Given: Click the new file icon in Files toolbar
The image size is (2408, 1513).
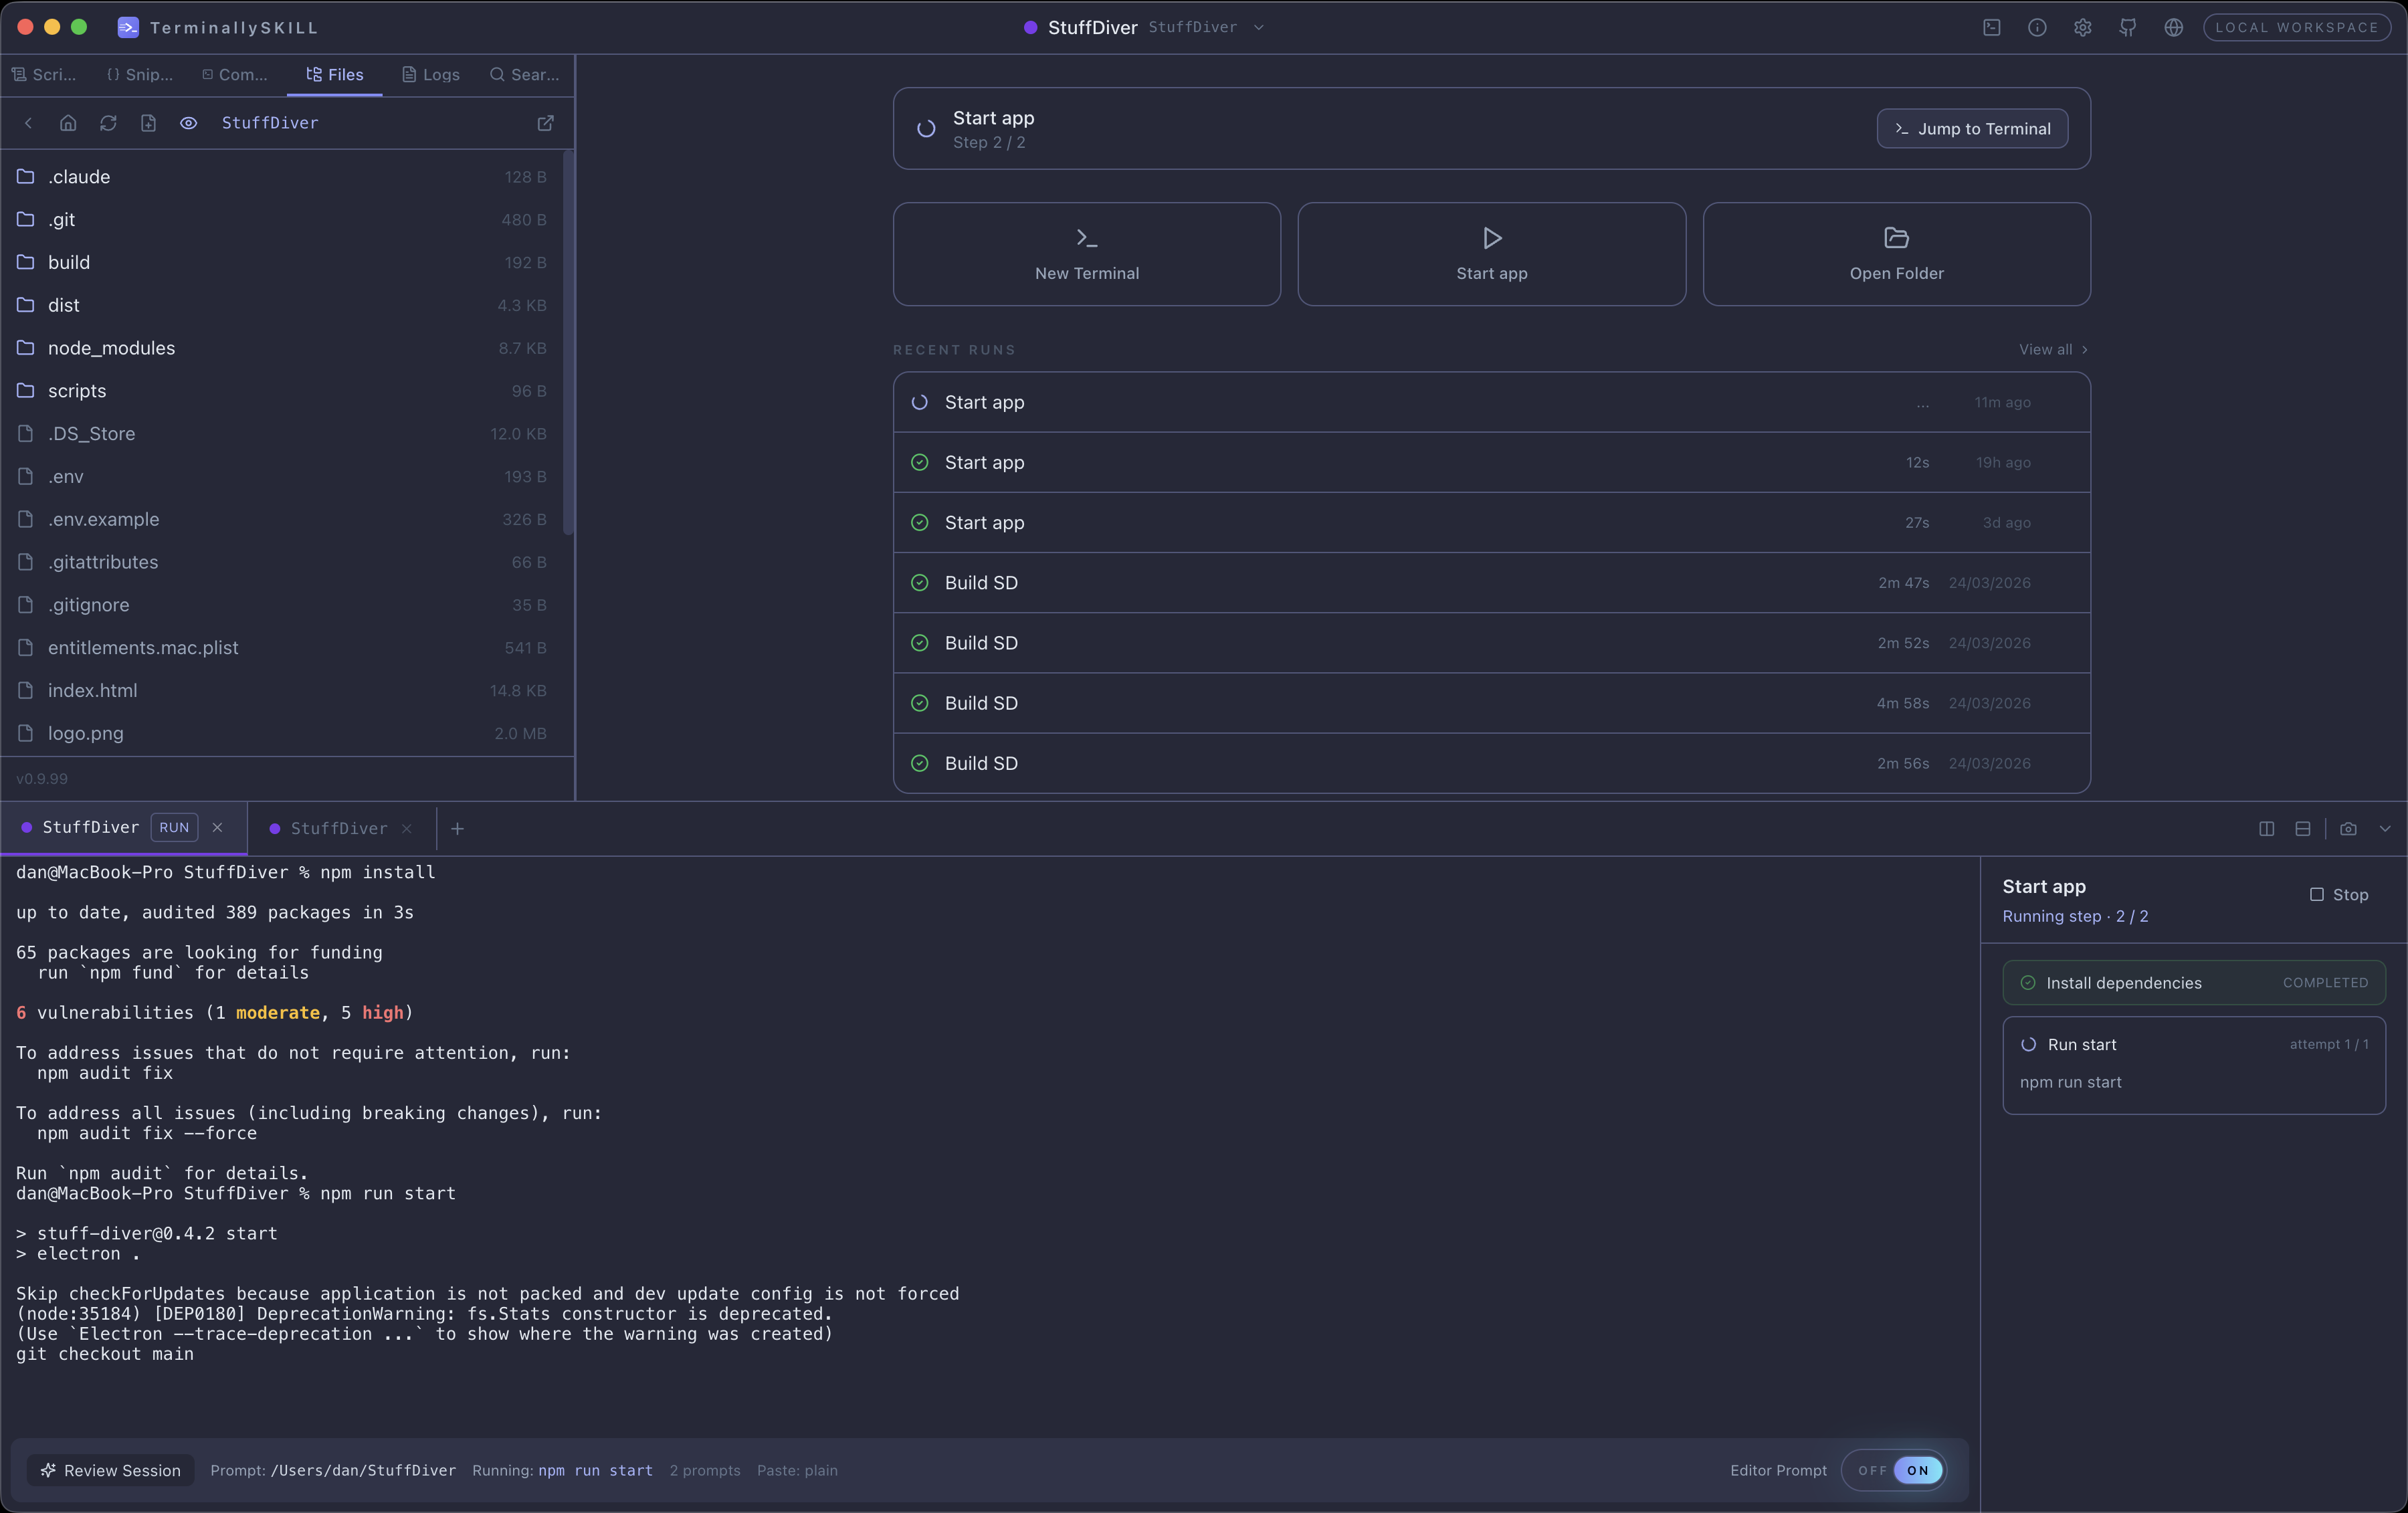Looking at the screenshot, I should (x=148, y=123).
